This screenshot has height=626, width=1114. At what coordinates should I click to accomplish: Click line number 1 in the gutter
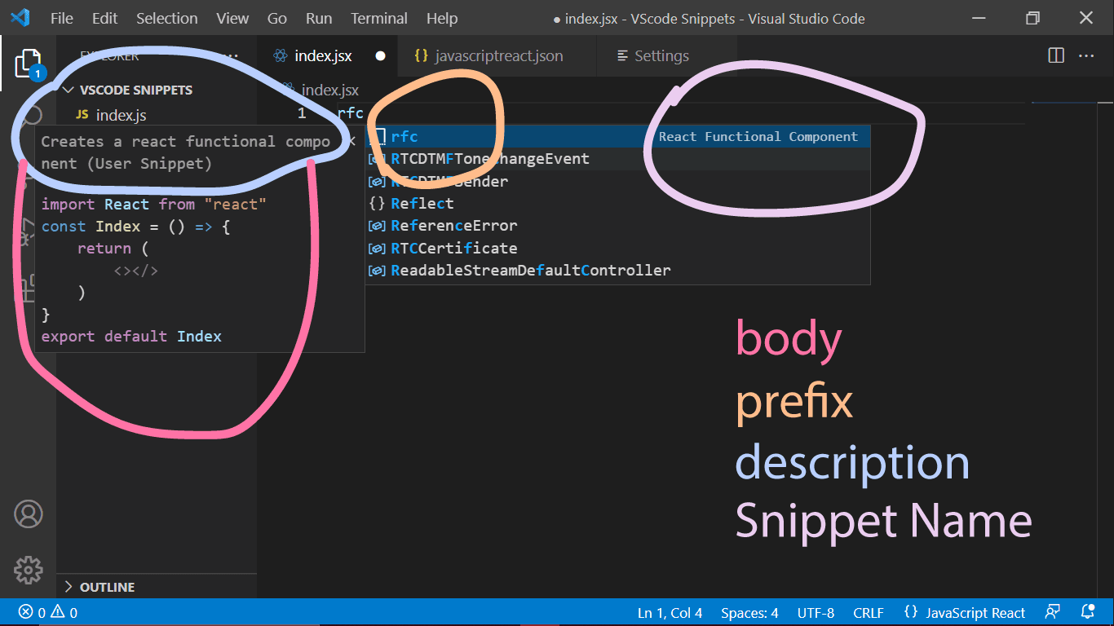(x=302, y=113)
